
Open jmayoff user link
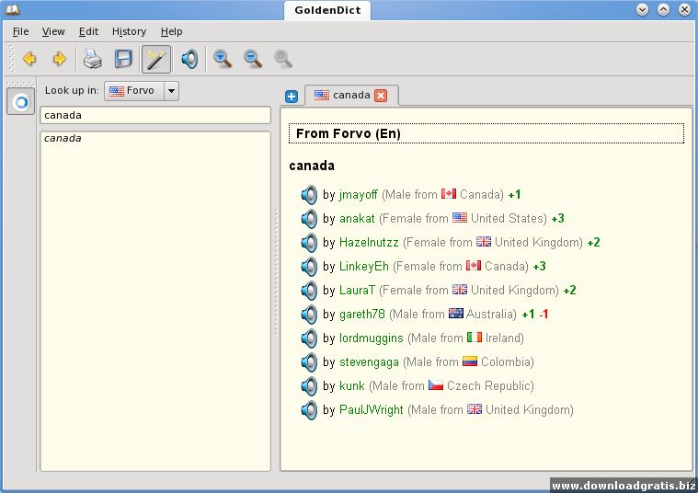pyautogui.click(x=359, y=195)
